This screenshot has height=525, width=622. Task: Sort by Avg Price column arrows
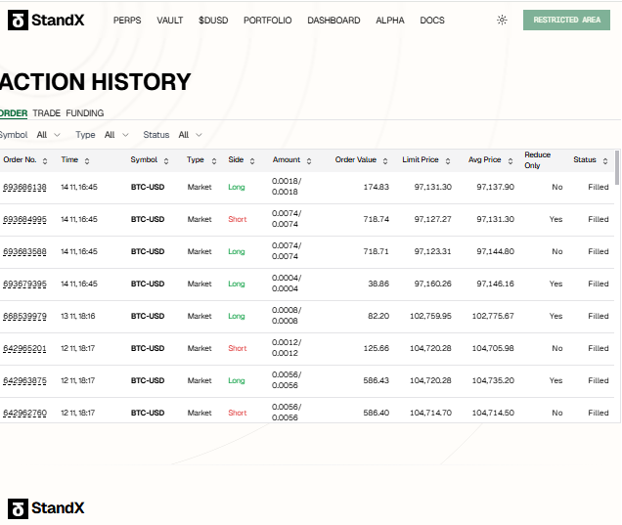(x=511, y=160)
